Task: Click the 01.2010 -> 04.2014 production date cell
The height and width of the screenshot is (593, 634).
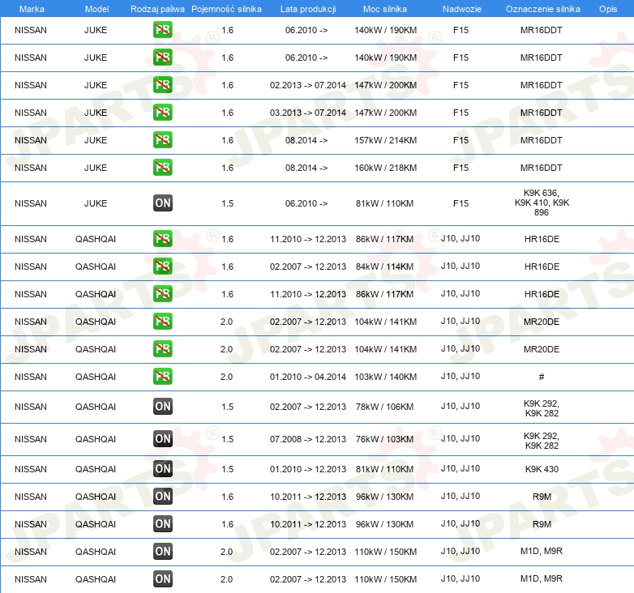Action: tap(307, 377)
